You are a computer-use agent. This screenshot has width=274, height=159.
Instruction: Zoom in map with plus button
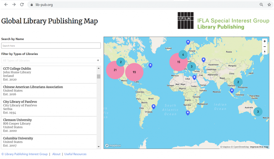pos(265,41)
